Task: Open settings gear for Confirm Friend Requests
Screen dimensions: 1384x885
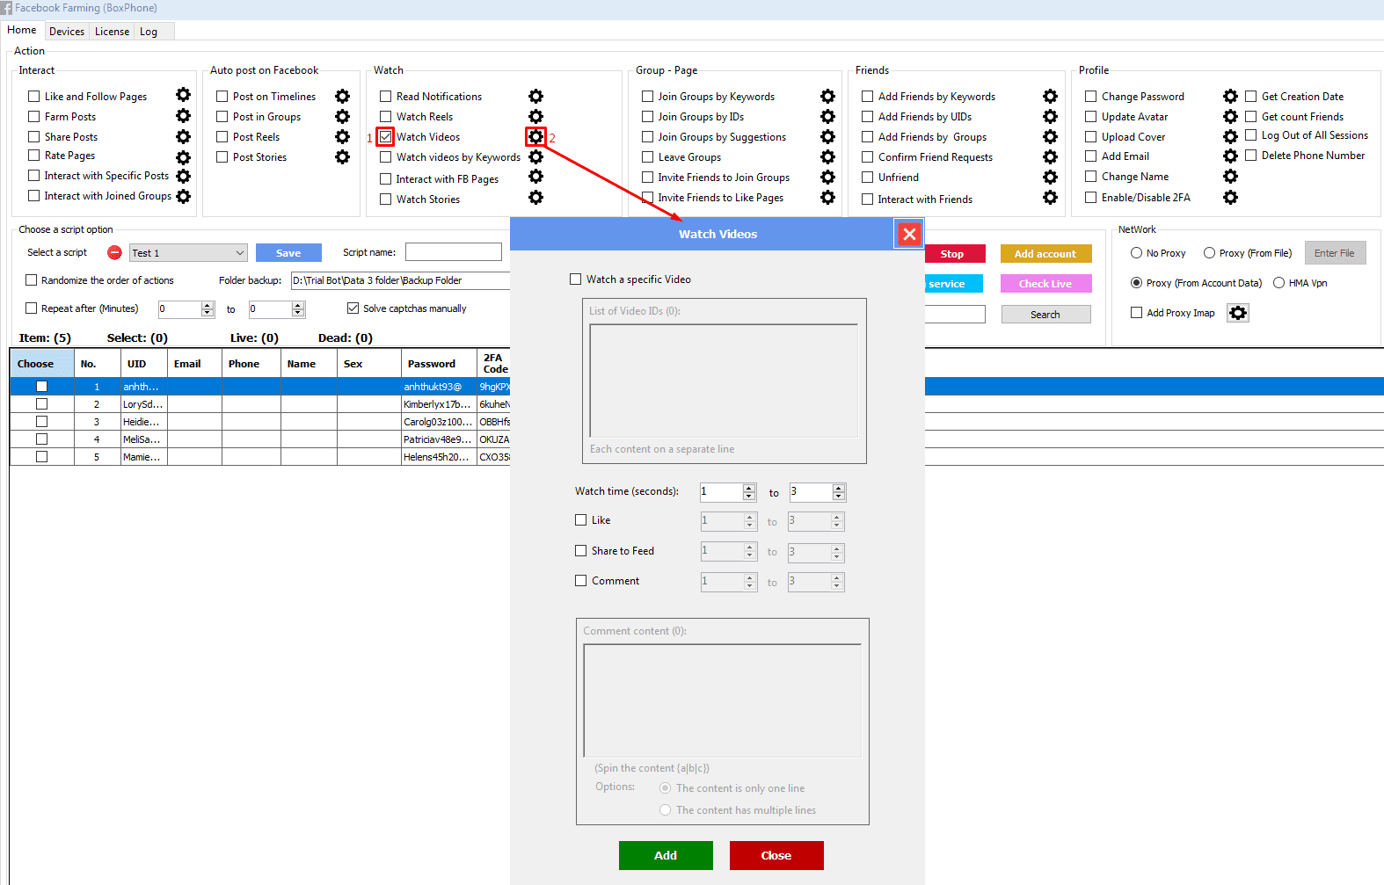Action: [x=1050, y=156]
